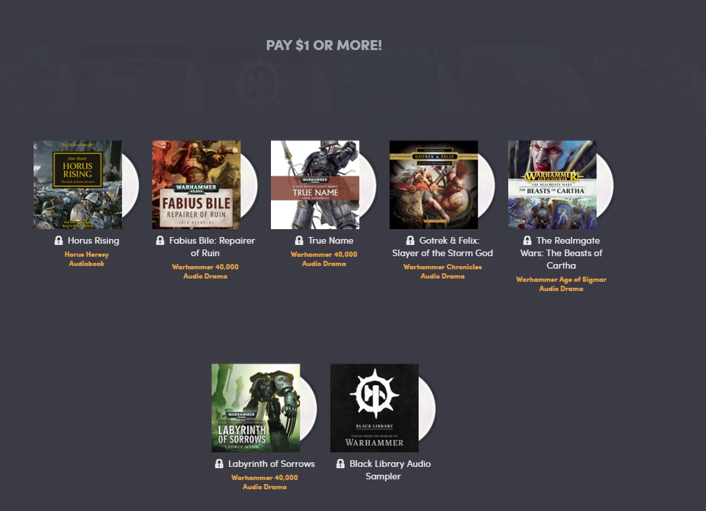Click the lock icon next to Labyrinth of Sorrows
This screenshot has width=706, height=511.
219,464
